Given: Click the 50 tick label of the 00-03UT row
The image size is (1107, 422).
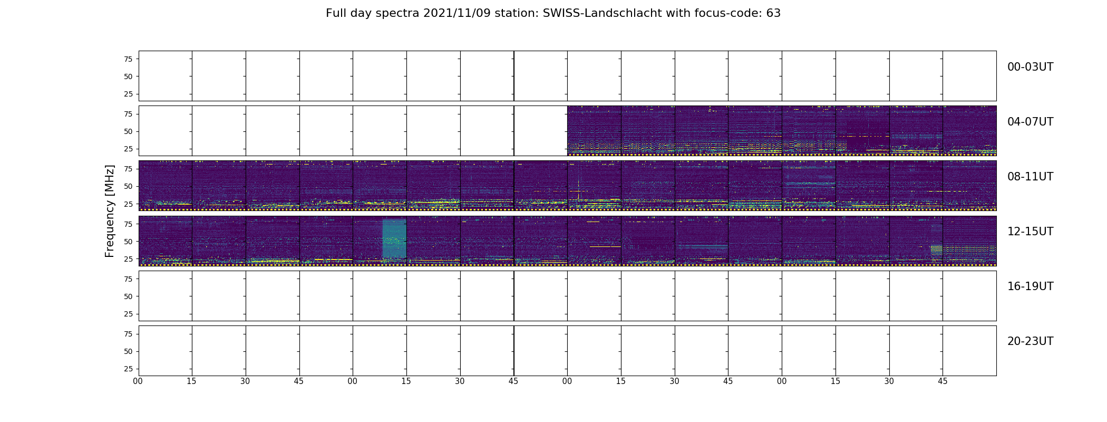Looking at the screenshot, I should tap(128, 76).
